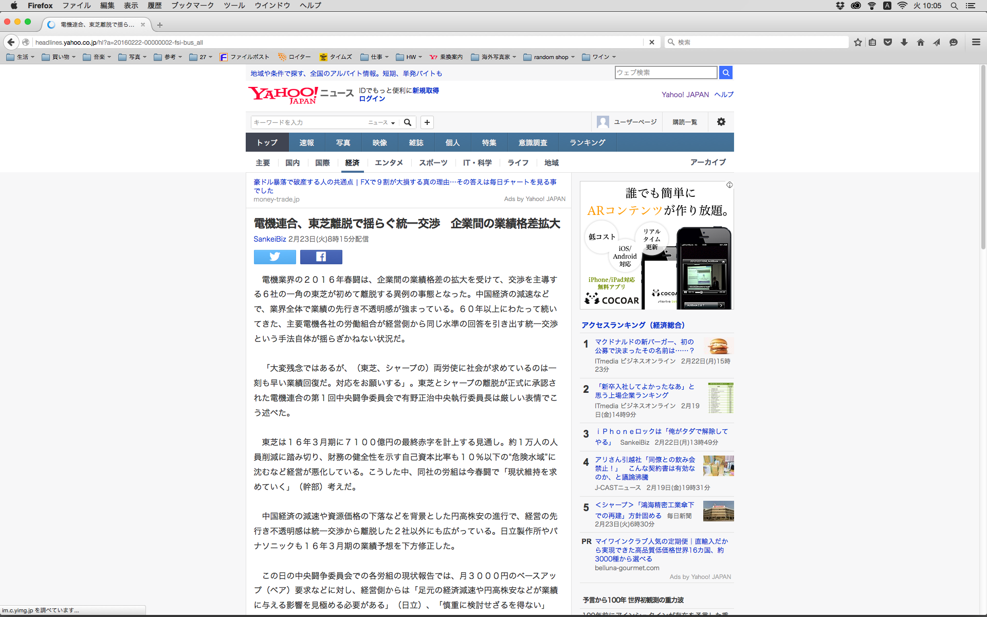
Task: Open settings gear on Yahoo News
Action: (x=721, y=122)
